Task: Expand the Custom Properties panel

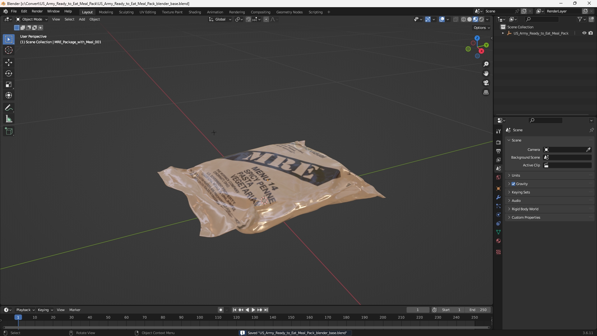Action: pyautogui.click(x=550, y=217)
